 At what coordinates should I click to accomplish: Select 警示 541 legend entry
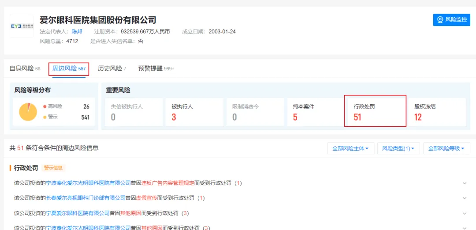coord(66,117)
